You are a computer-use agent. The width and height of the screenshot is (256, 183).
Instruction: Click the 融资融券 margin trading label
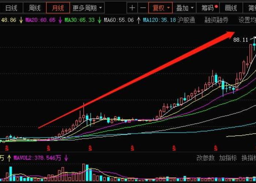pos(217,20)
